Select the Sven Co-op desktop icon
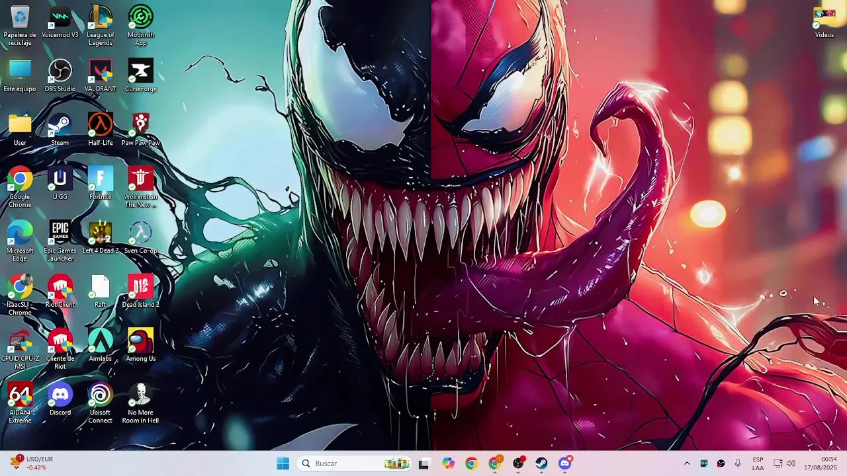The image size is (847, 476). pyautogui.click(x=141, y=237)
